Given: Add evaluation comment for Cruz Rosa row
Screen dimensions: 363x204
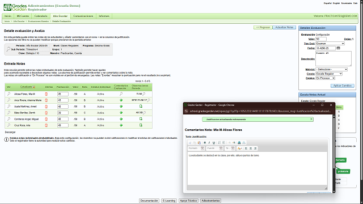Looking at the screenshot, I should pyautogui.click(x=121, y=125).
